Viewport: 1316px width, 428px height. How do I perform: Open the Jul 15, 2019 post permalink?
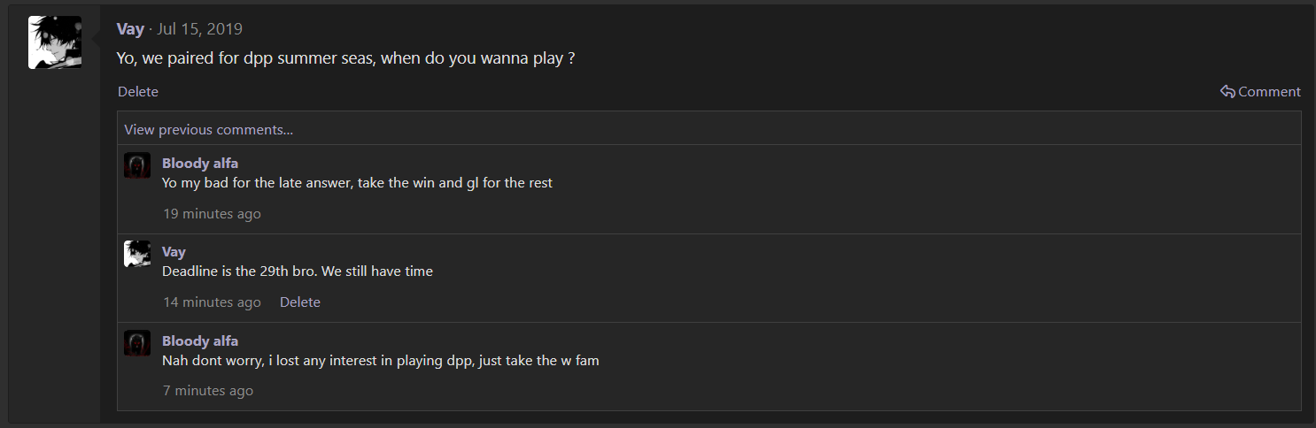point(199,29)
